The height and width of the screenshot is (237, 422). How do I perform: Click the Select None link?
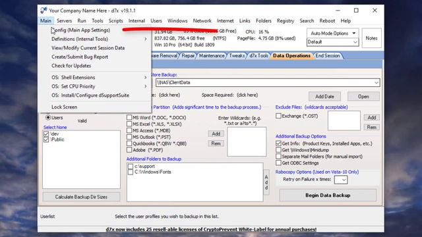[55, 127]
